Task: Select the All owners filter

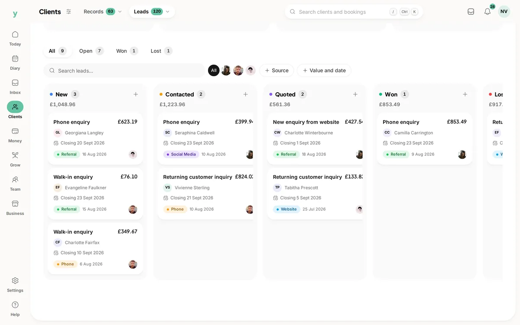Action: (214, 70)
